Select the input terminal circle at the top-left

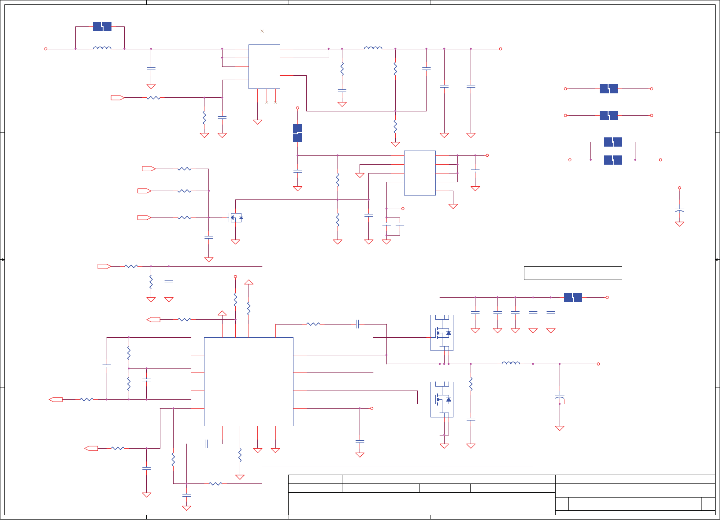pos(46,49)
